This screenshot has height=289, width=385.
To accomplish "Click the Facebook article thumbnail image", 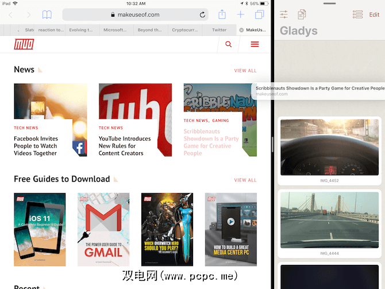I will coord(51,101).
